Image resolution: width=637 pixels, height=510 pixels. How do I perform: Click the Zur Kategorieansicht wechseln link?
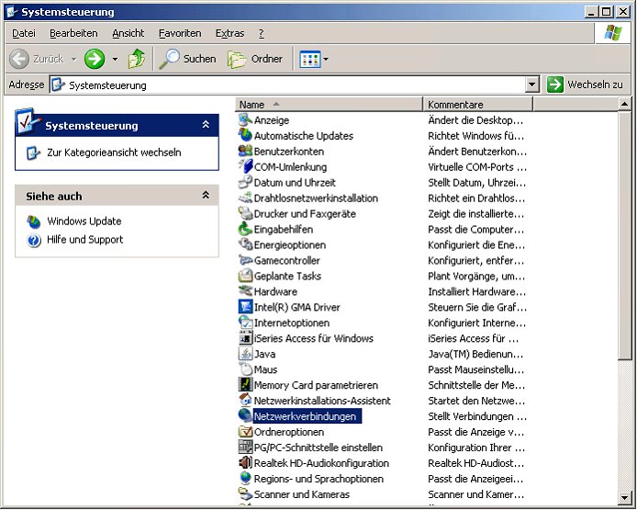(x=114, y=153)
